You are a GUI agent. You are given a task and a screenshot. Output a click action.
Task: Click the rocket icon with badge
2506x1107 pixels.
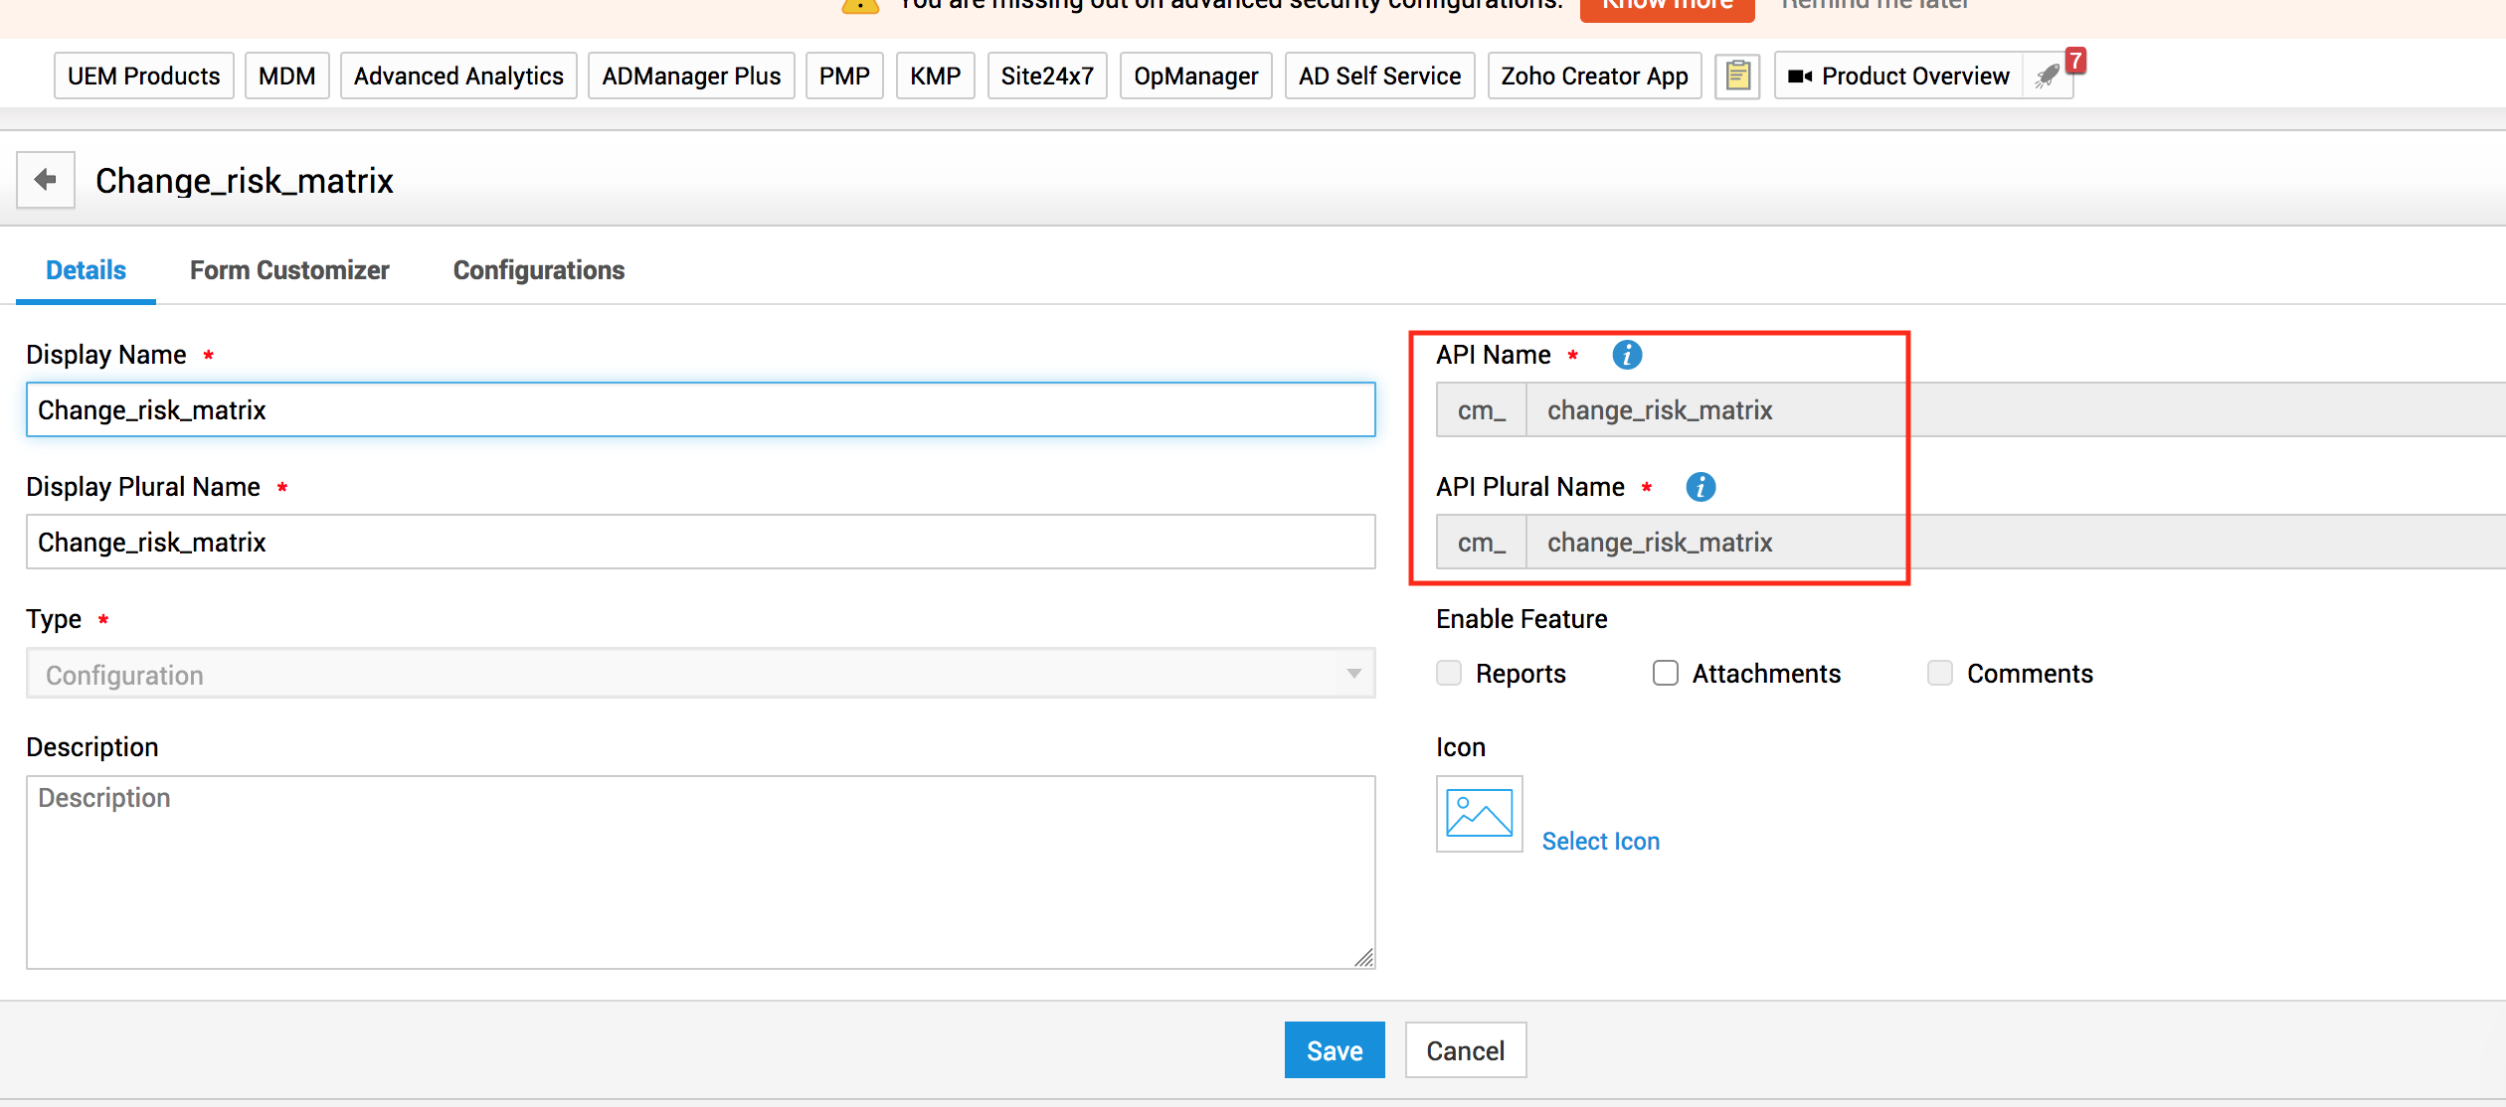(2049, 77)
